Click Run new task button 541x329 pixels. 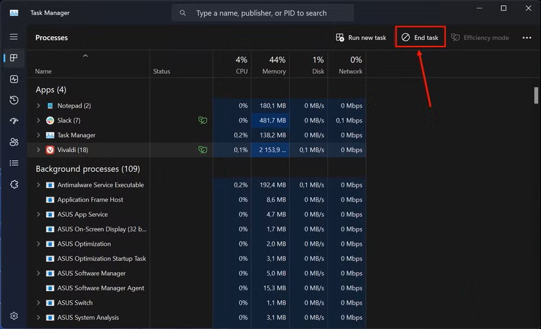(361, 37)
